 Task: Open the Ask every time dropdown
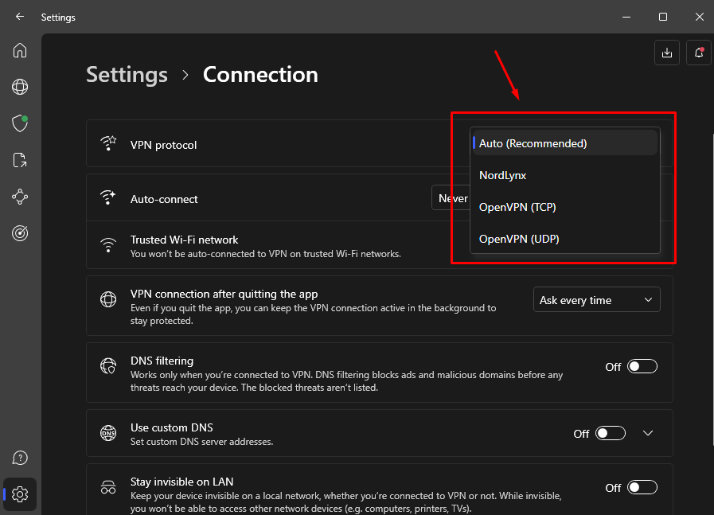(x=596, y=299)
